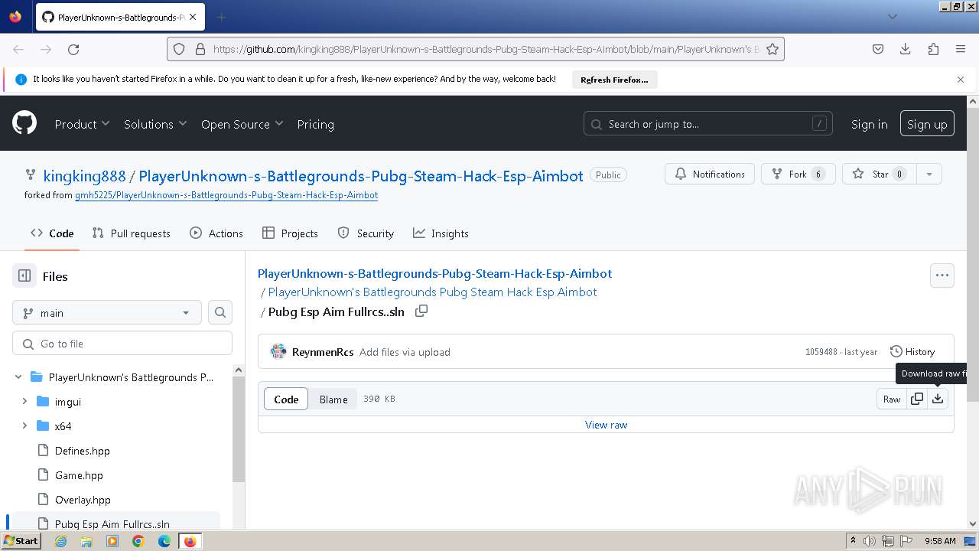
Task: Open Internet Explorer from taskbar
Action: tap(60, 541)
